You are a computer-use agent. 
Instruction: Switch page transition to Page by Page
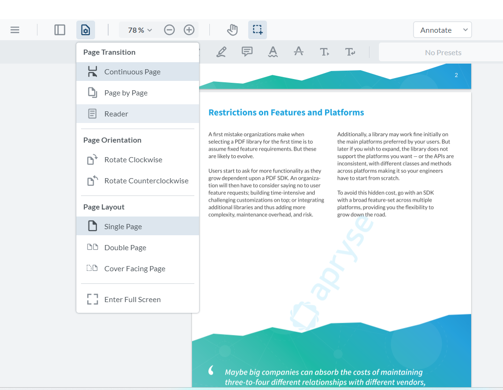(x=126, y=93)
